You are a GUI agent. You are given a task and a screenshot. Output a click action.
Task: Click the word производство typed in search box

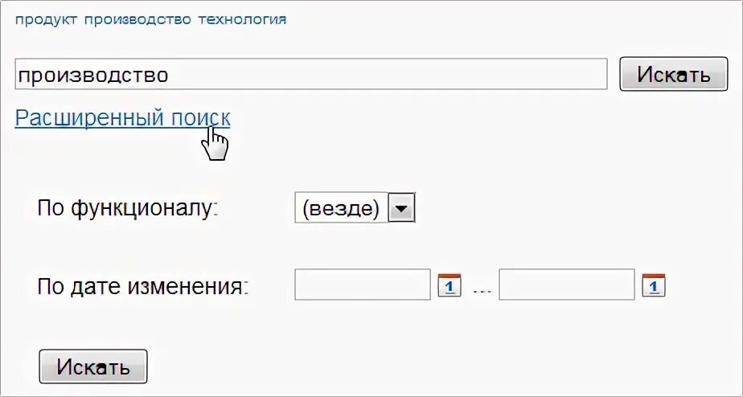pos(93,76)
